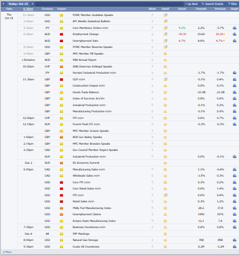
Task: Open Business Inventories m/m event
Action: click(89, 227)
